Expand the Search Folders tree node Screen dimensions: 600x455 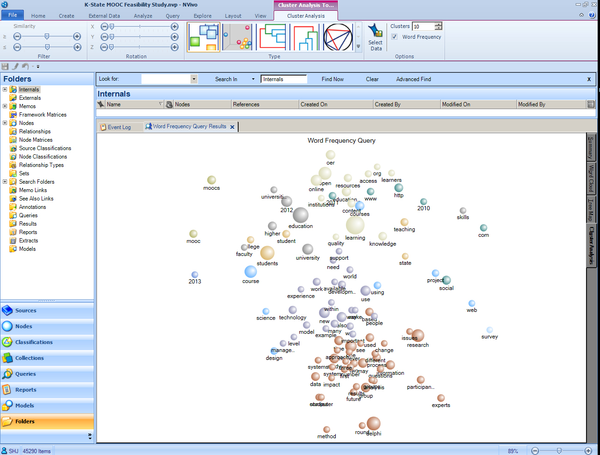click(5, 182)
